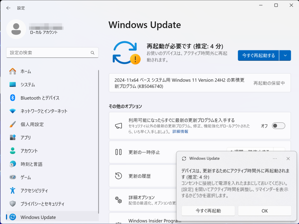Open ネットワークとインターネット settings page
The width and height of the screenshot is (299, 224).
(52, 111)
